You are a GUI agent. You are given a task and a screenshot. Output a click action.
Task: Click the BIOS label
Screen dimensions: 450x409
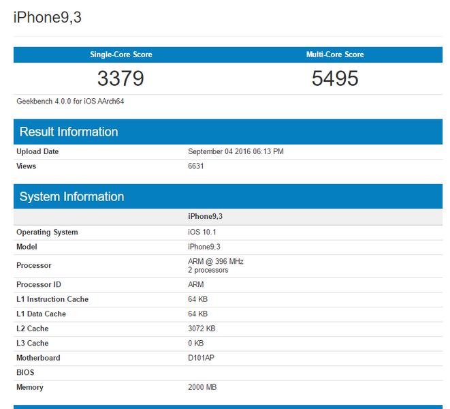point(25,372)
